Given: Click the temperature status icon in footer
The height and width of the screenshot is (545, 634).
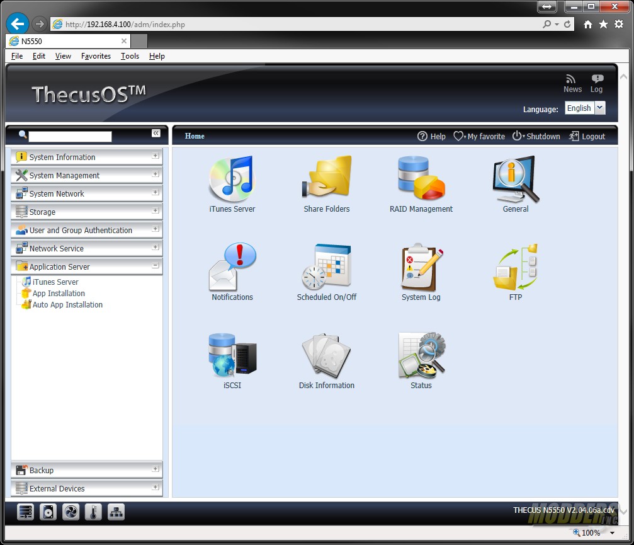Looking at the screenshot, I should 93,512.
